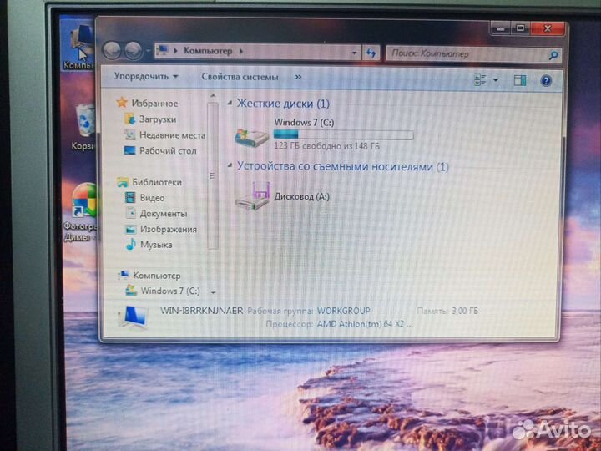Image resolution: width=601 pixels, height=451 pixels.
Task: Click the 123 ГБ свободно из 148 ГБ text
Action: 327,146
